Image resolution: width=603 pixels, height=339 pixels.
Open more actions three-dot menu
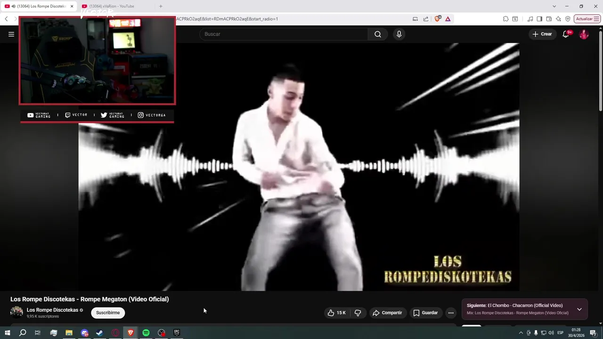click(x=451, y=313)
